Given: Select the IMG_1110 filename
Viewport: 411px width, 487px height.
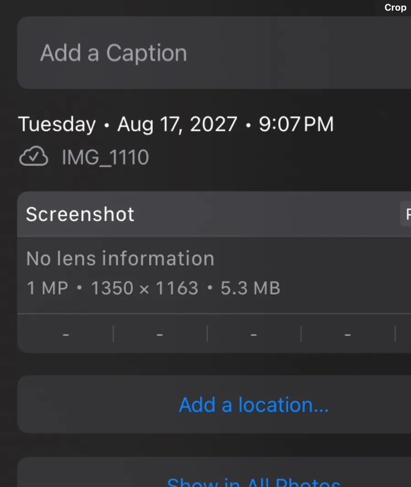Looking at the screenshot, I should (x=105, y=158).
